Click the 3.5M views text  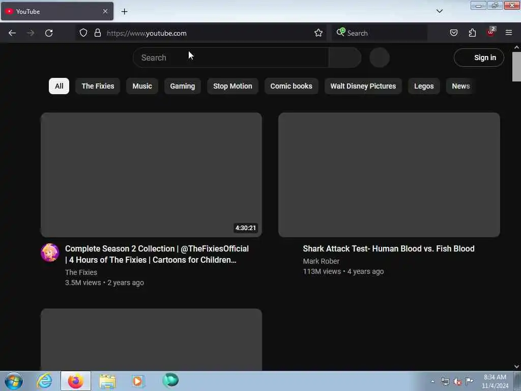pos(83,283)
